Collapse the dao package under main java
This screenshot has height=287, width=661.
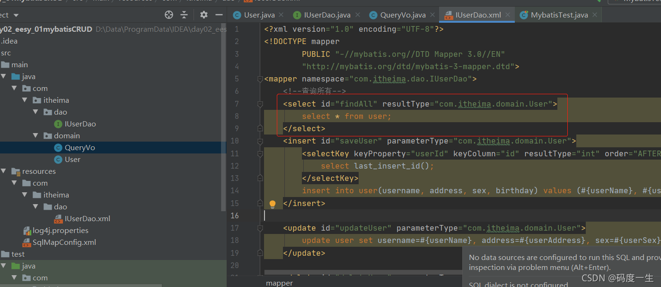(35, 112)
